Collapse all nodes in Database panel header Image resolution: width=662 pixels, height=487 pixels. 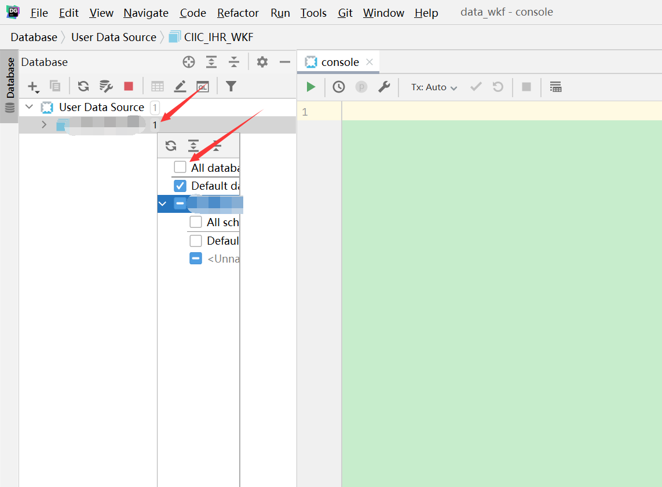pos(234,62)
